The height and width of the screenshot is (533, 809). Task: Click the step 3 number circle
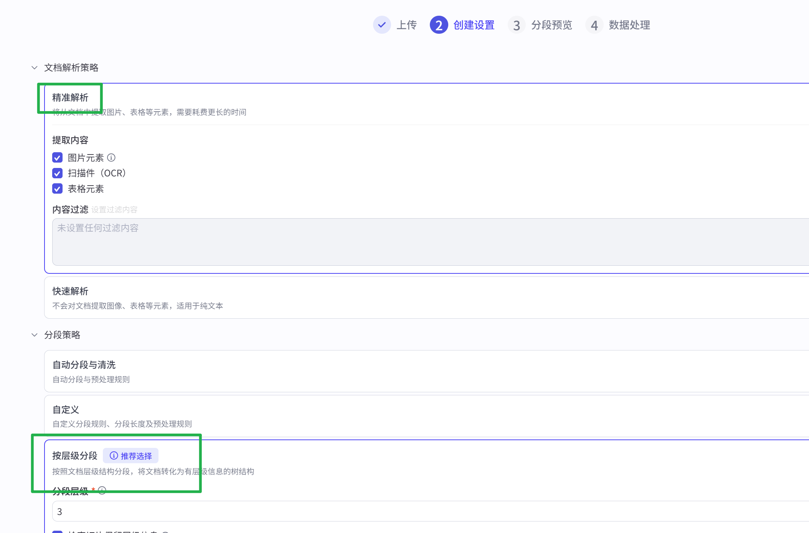[517, 25]
